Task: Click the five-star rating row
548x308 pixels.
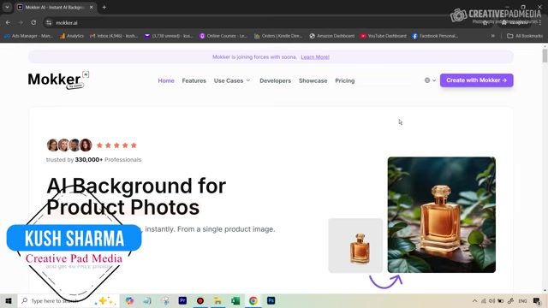Action: pyautogui.click(x=116, y=145)
